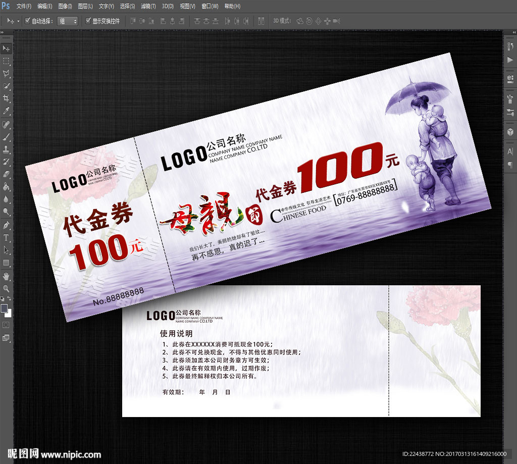
Task: Click the 3D rotate mode icon
Action: (x=300, y=21)
